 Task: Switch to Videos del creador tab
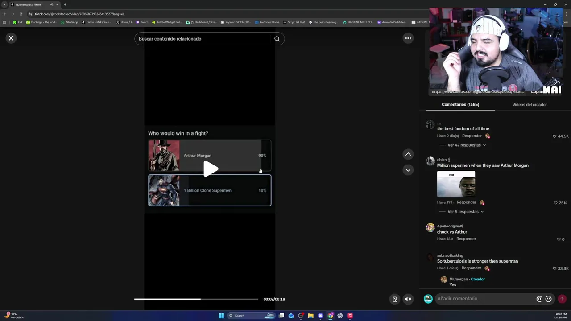tap(530, 104)
